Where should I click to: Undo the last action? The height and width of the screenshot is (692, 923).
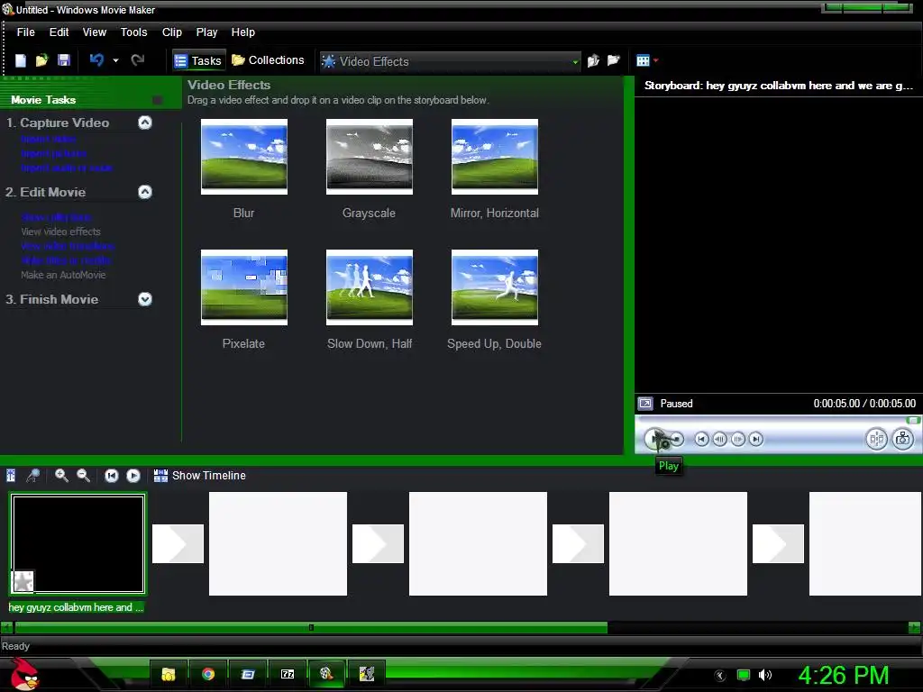tap(96, 60)
